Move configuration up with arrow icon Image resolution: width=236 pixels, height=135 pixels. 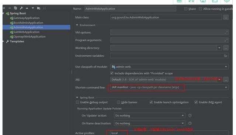pos(27,8)
